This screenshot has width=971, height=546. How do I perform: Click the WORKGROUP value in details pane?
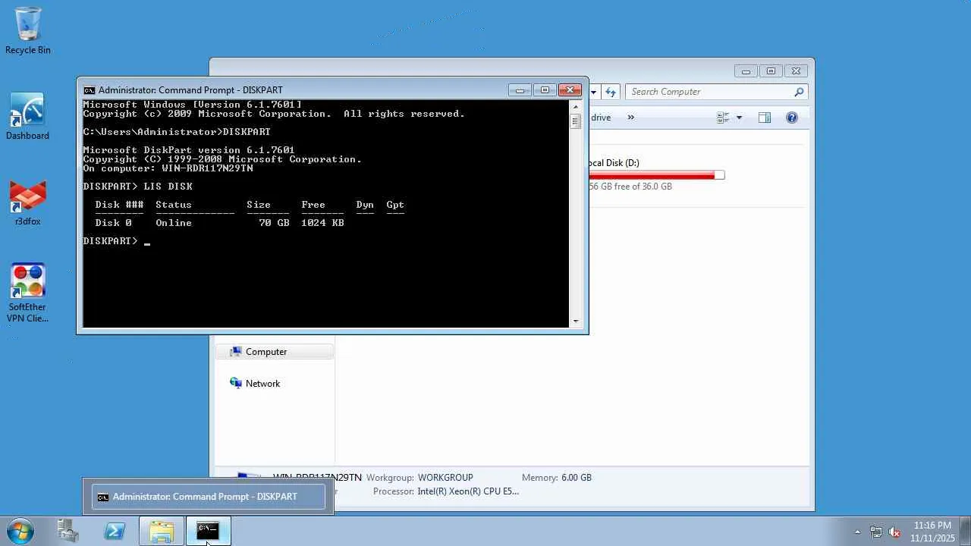[x=445, y=478]
